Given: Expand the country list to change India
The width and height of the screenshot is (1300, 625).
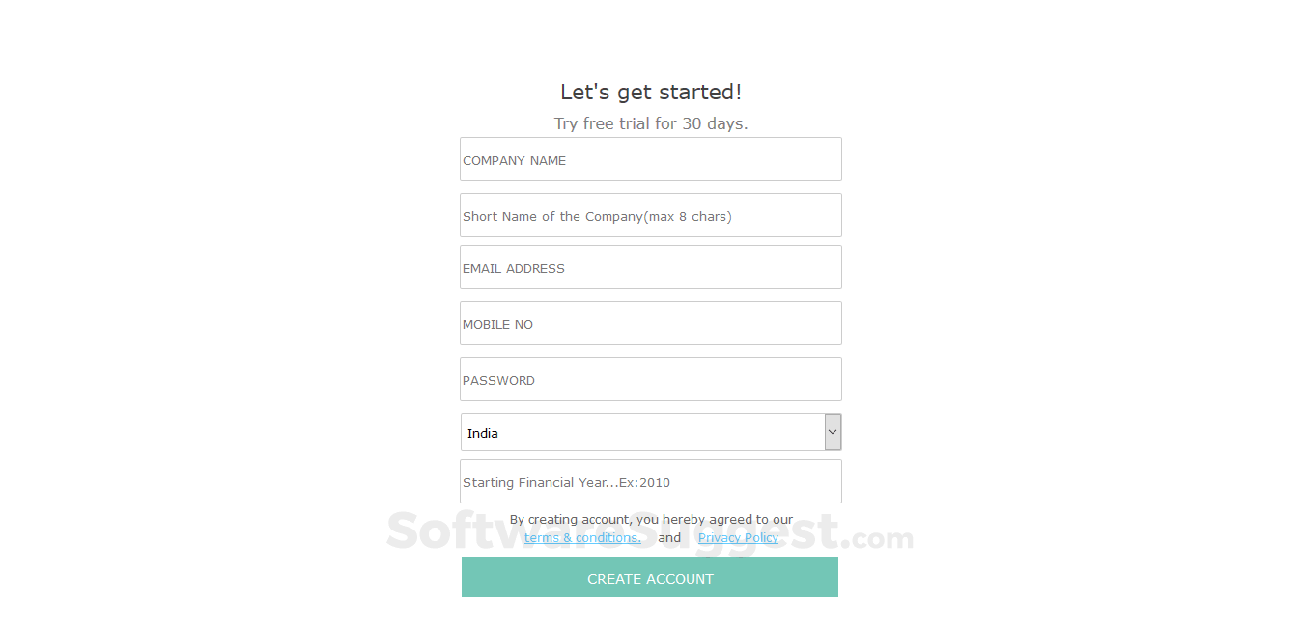Looking at the screenshot, I should pyautogui.click(x=832, y=431).
